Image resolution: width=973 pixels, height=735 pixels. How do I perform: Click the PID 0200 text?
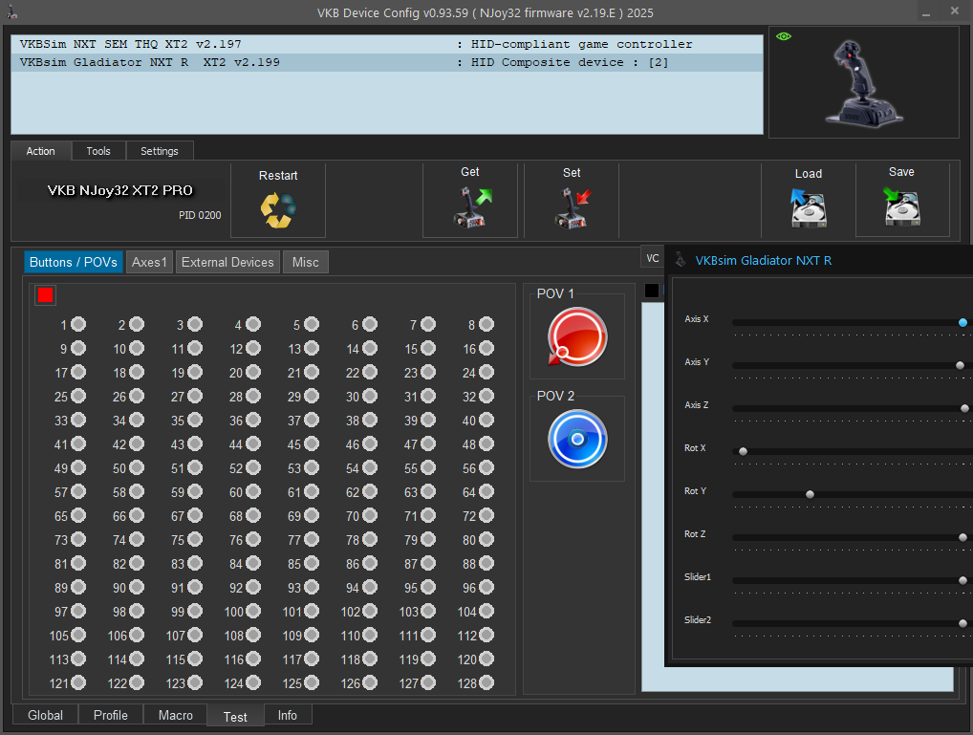click(x=200, y=215)
